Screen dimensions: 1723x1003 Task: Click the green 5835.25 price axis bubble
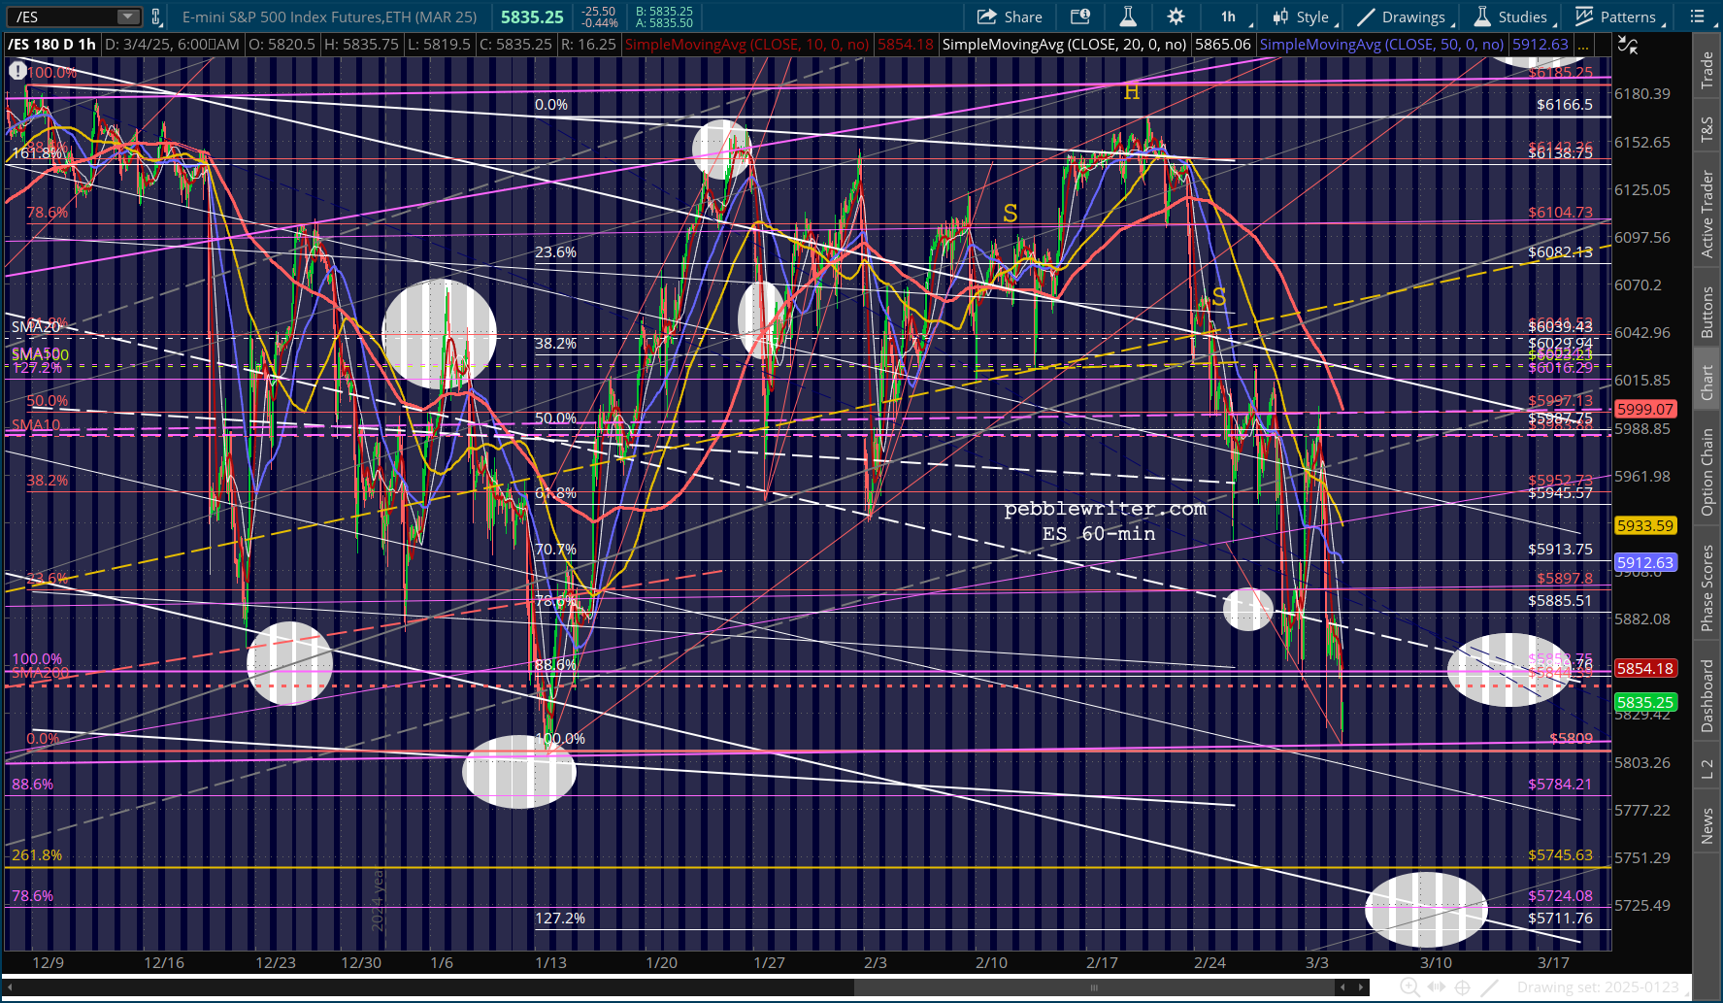1645,702
